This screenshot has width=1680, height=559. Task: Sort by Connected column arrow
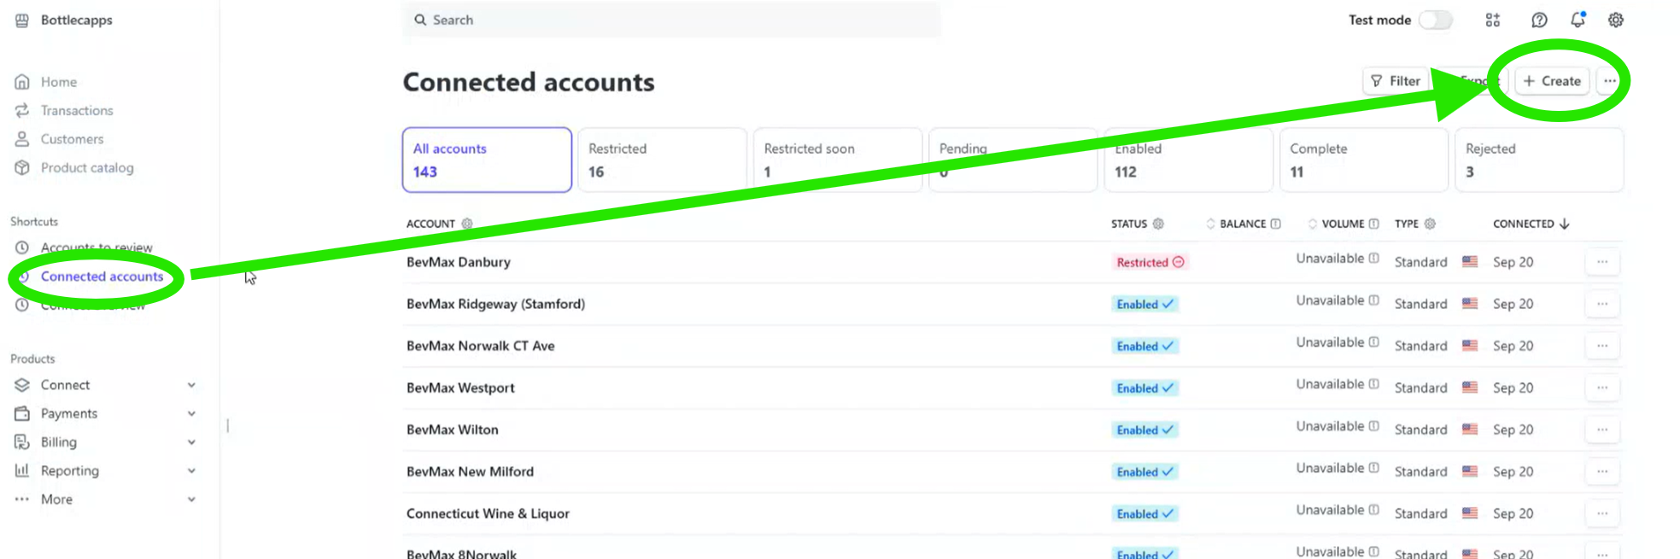pyautogui.click(x=1565, y=224)
